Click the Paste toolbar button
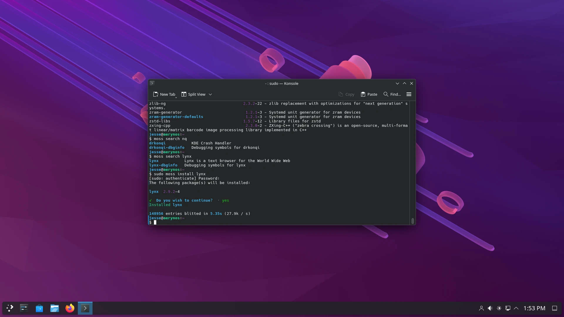 tap(369, 94)
